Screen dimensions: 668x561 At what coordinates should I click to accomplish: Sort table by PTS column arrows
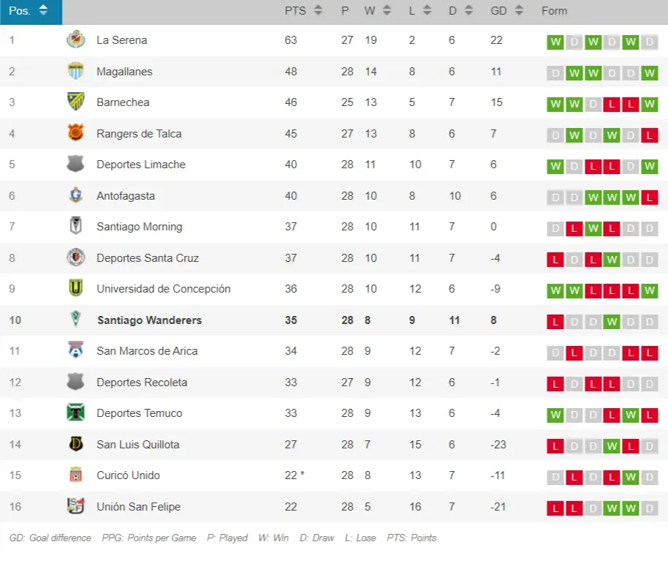pos(317,11)
